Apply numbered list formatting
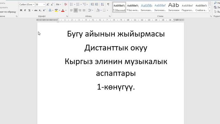Image resolution: width=220 pixels, height=124 pixels. pyautogui.click(x=78, y=4)
